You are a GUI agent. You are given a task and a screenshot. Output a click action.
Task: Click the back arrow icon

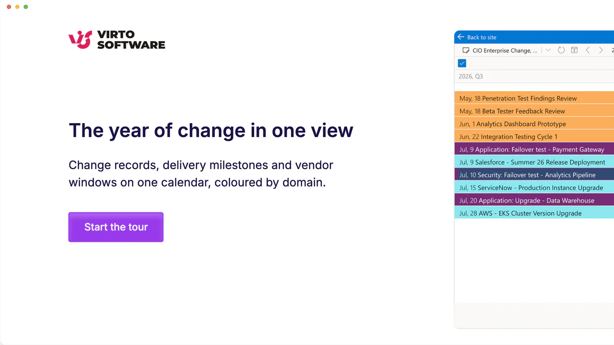461,37
